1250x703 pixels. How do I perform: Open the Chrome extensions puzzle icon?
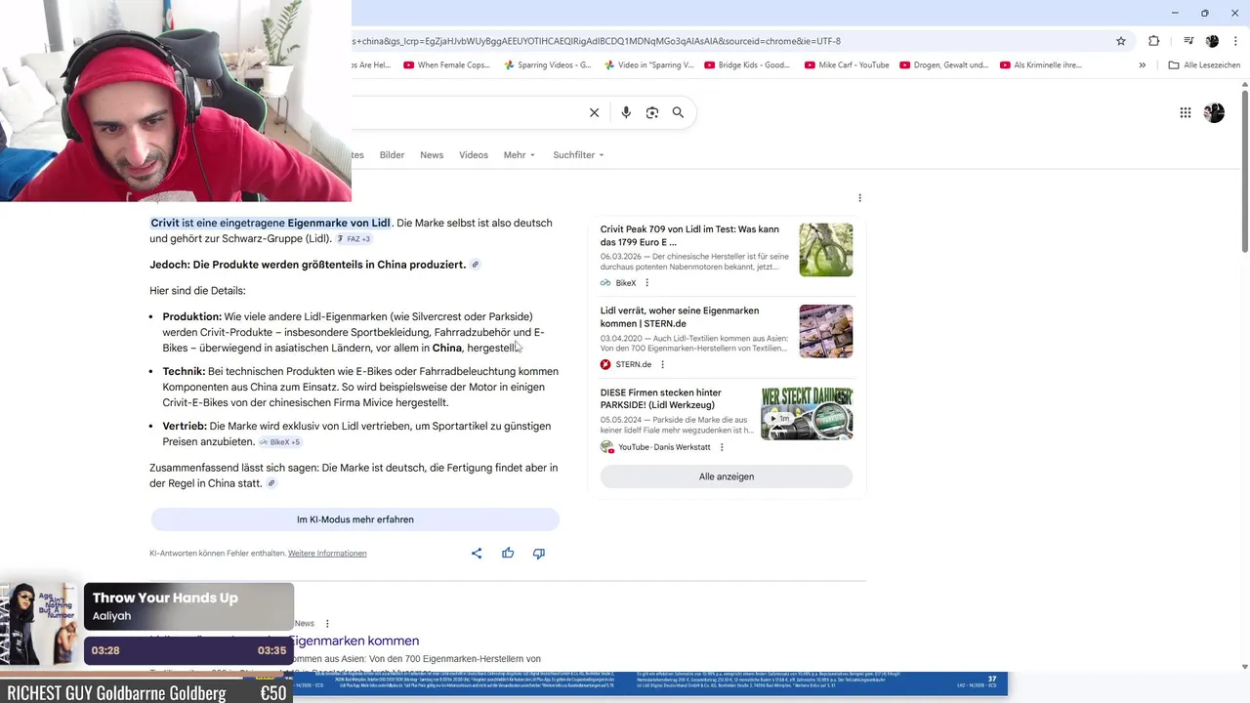1153,41
